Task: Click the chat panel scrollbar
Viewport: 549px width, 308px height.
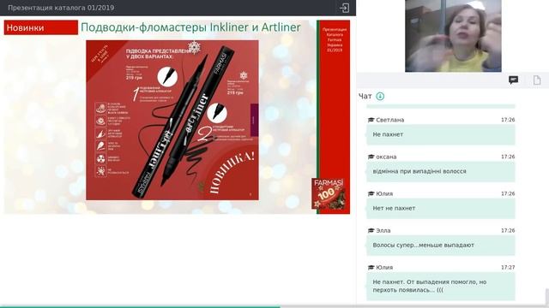Action: [547, 297]
